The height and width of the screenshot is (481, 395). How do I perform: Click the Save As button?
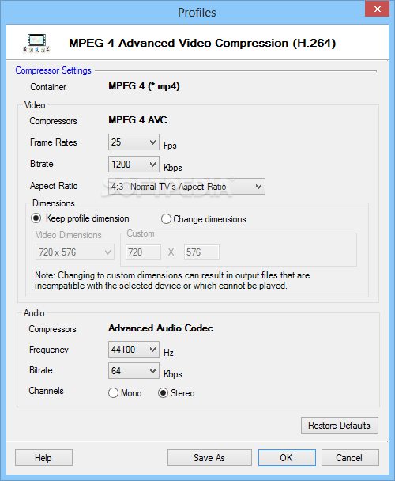pyautogui.click(x=209, y=458)
